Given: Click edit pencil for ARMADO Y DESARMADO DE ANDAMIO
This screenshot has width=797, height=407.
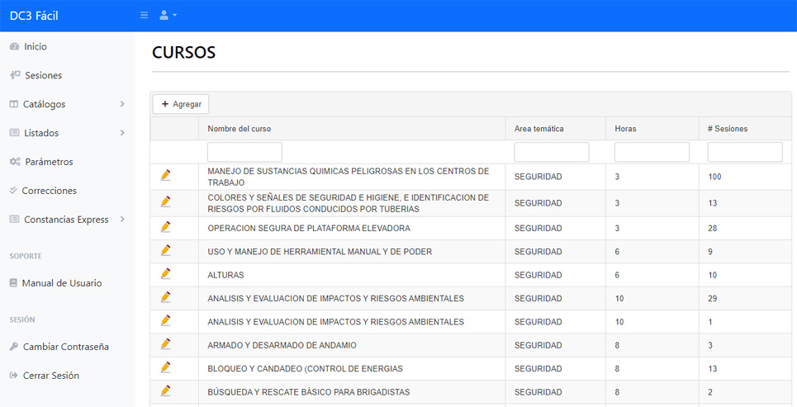Looking at the screenshot, I should click(x=166, y=344).
